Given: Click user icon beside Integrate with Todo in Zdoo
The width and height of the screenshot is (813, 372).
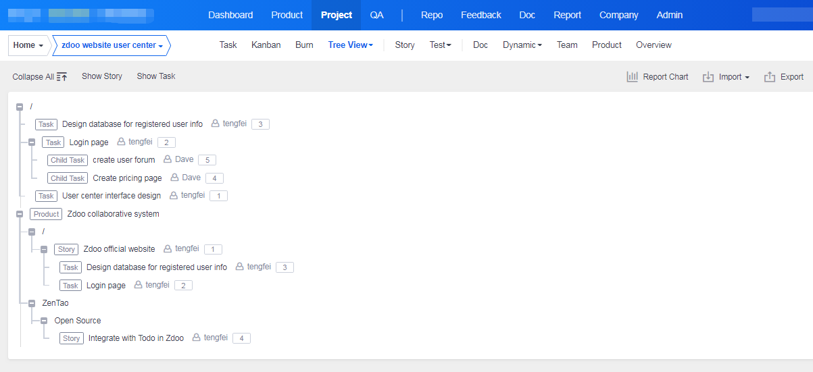Looking at the screenshot, I should pos(197,338).
